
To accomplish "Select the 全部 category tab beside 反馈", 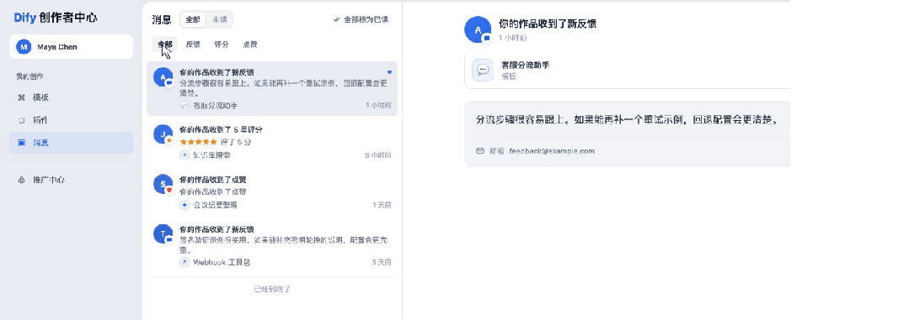I will 164,45.
